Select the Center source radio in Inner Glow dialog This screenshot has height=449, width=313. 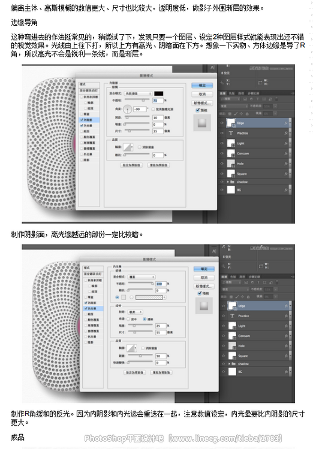click(128, 319)
